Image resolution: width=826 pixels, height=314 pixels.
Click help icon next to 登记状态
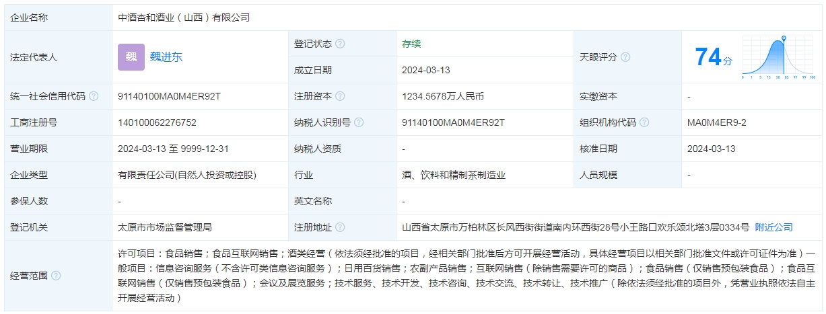coord(340,44)
